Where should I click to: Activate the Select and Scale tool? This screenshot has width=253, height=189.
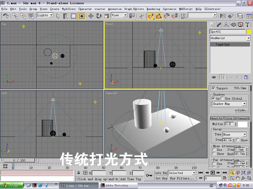tap(106, 16)
